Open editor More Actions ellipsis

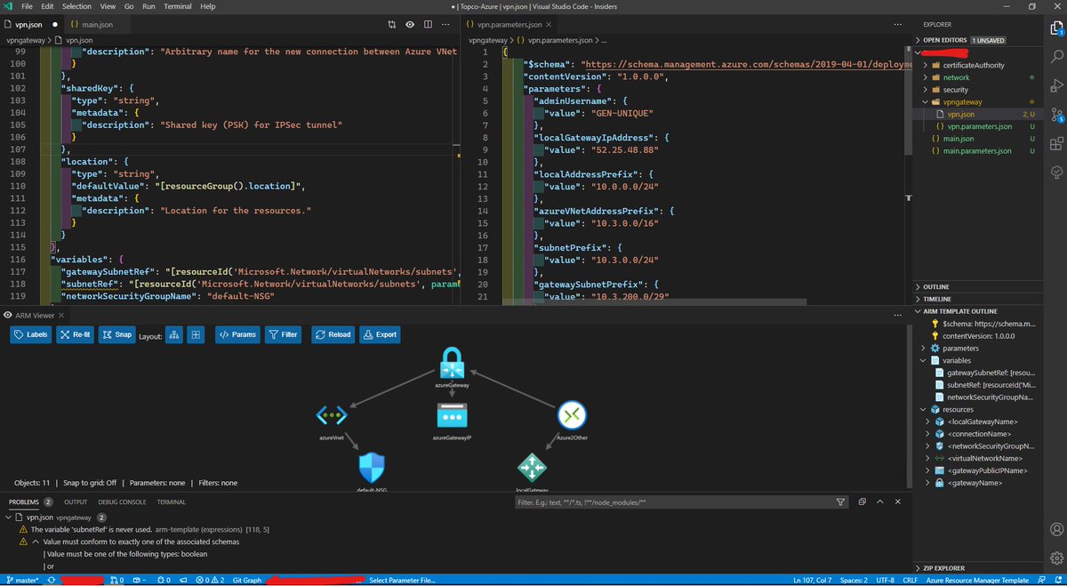(x=447, y=23)
